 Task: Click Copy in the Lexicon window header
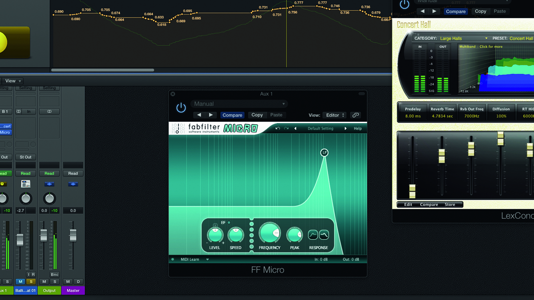tap(481, 12)
